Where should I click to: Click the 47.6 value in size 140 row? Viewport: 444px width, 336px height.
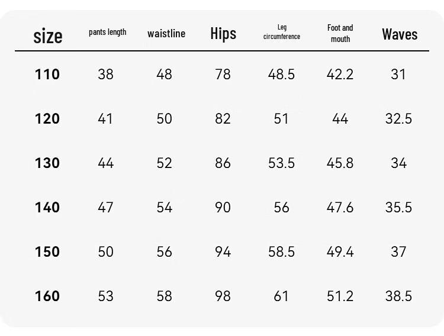click(340, 207)
